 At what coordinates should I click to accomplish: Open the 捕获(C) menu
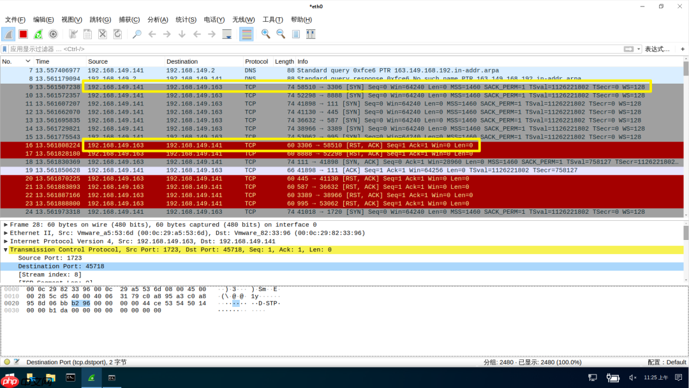tap(129, 20)
